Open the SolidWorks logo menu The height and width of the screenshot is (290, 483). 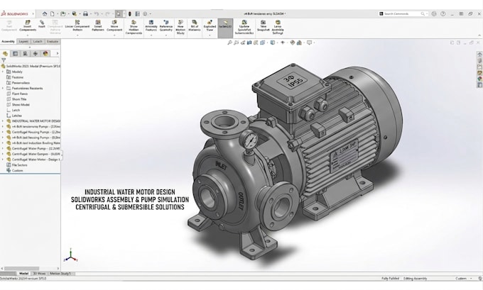(15, 14)
